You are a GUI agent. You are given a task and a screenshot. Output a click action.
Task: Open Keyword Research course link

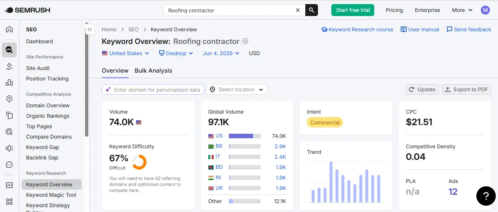(x=357, y=29)
